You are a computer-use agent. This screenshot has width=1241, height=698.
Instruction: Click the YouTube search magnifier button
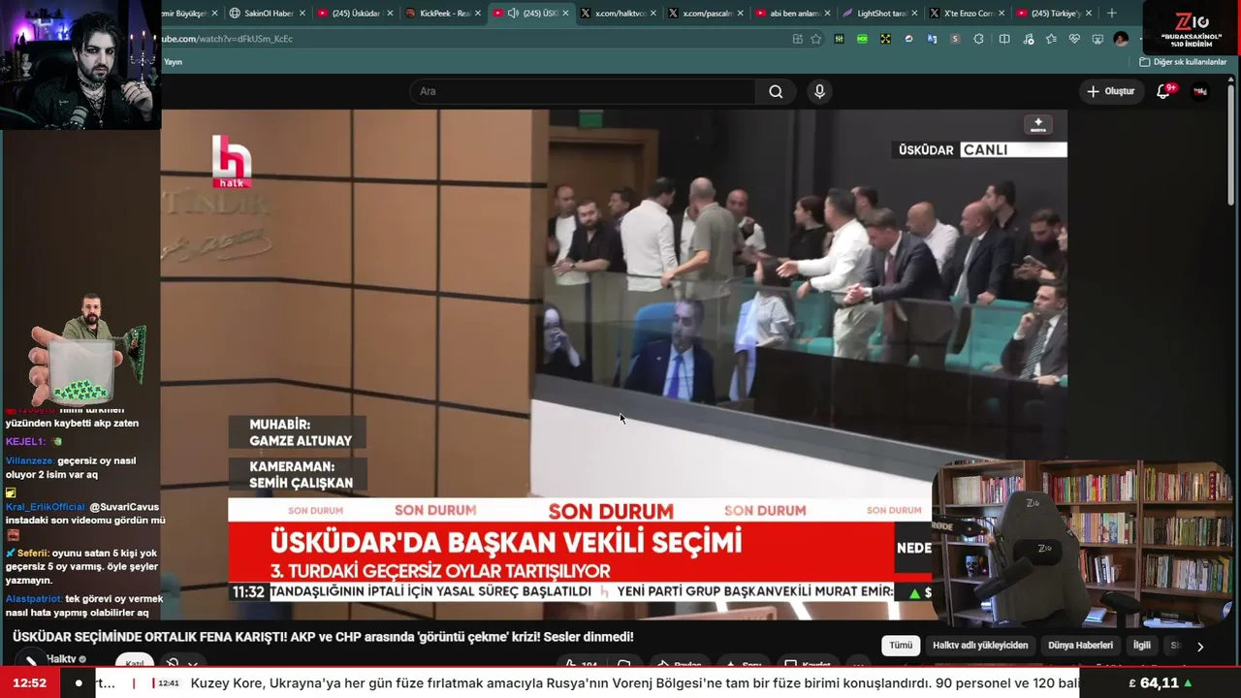pos(776,91)
